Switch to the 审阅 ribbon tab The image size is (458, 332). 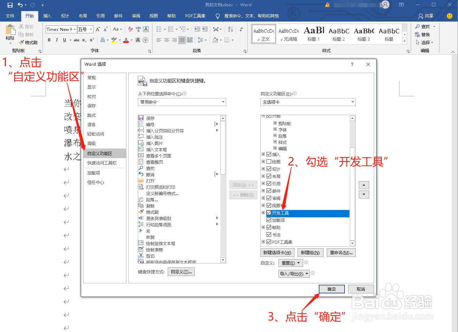tap(136, 16)
